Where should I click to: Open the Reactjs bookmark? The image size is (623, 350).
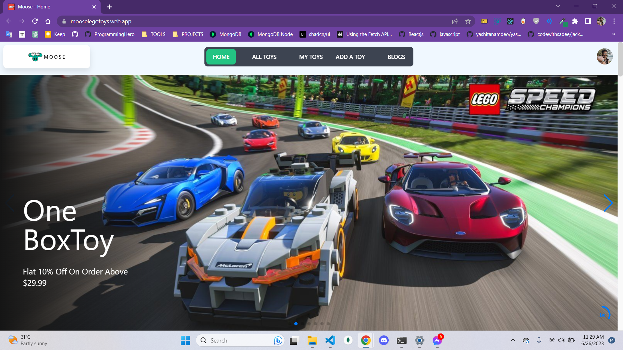411,34
